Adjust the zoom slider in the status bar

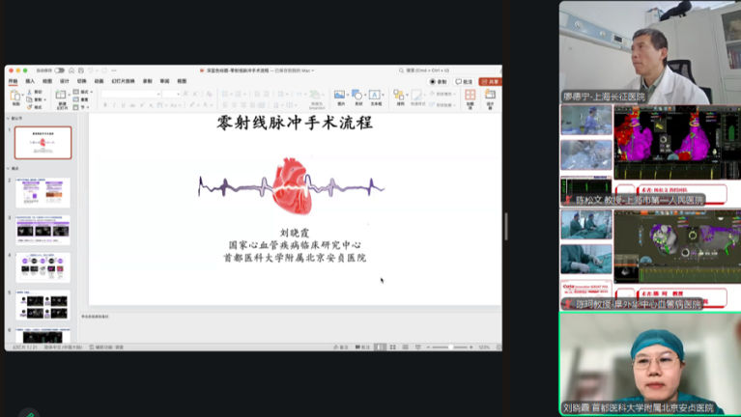(x=450, y=347)
